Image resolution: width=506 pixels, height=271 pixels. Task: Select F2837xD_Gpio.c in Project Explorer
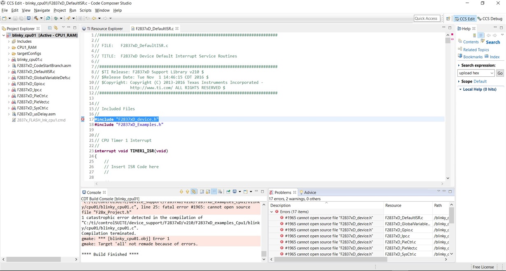tap(32, 84)
